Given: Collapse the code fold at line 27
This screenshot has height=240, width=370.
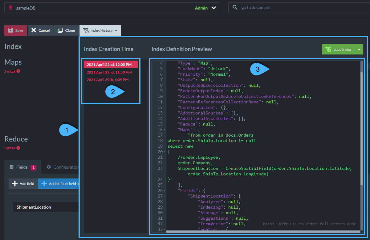Looking at the screenshot, I should pos(165,196).
